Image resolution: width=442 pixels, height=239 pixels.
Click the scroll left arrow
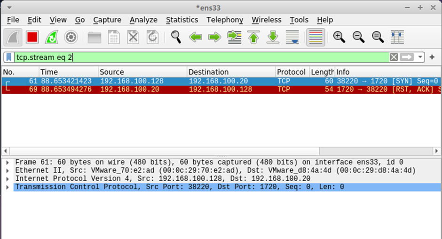point(5,151)
